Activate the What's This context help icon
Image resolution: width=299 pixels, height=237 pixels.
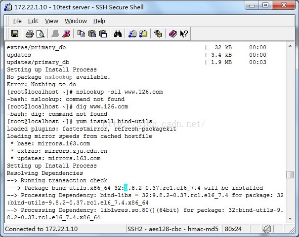(184, 34)
